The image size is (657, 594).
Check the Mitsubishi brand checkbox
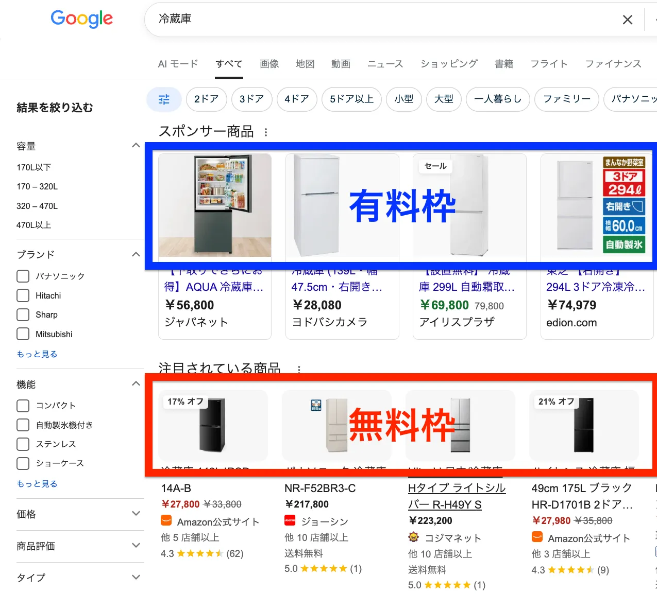click(23, 334)
